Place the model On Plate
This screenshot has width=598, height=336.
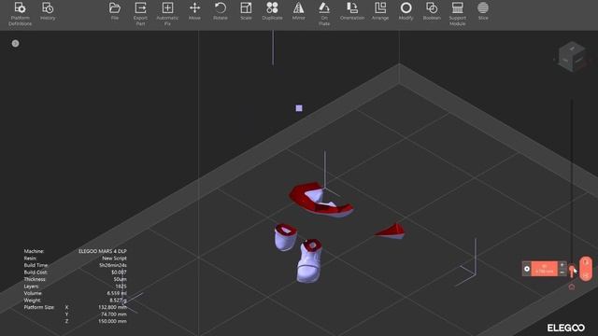tap(324, 14)
